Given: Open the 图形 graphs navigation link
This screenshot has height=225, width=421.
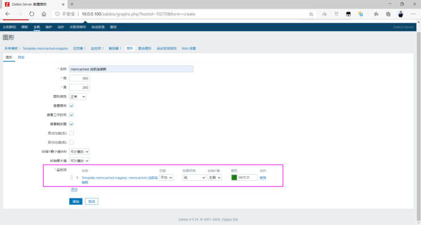Looking at the screenshot, I should coord(130,49).
